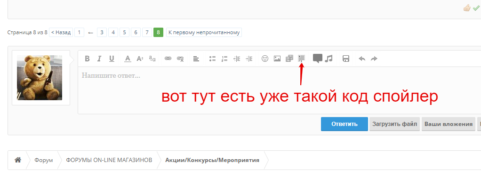Save draft using the floppy disk icon

(x=346, y=59)
